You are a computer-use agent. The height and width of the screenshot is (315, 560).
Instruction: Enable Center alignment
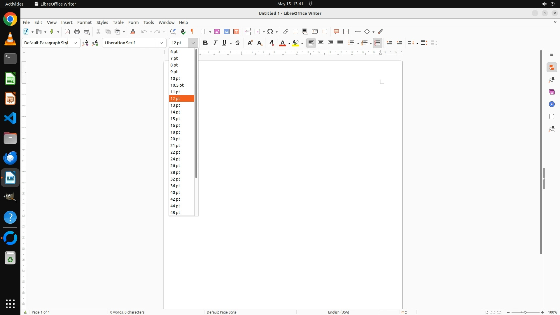tap(321, 43)
